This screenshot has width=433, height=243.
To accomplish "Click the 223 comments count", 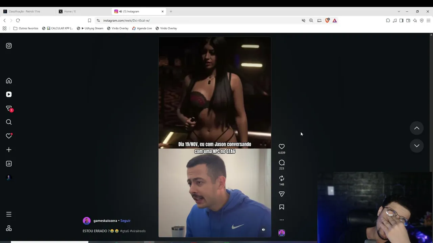I will pos(281,168).
